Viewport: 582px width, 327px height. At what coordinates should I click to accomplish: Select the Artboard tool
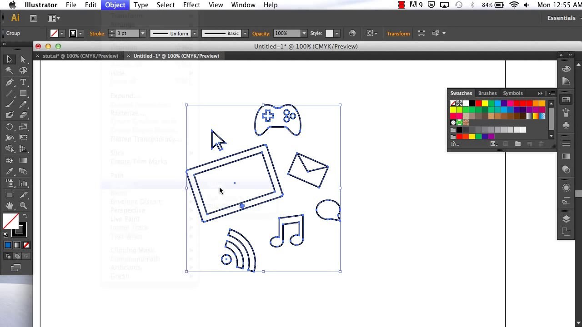coord(10,195)
